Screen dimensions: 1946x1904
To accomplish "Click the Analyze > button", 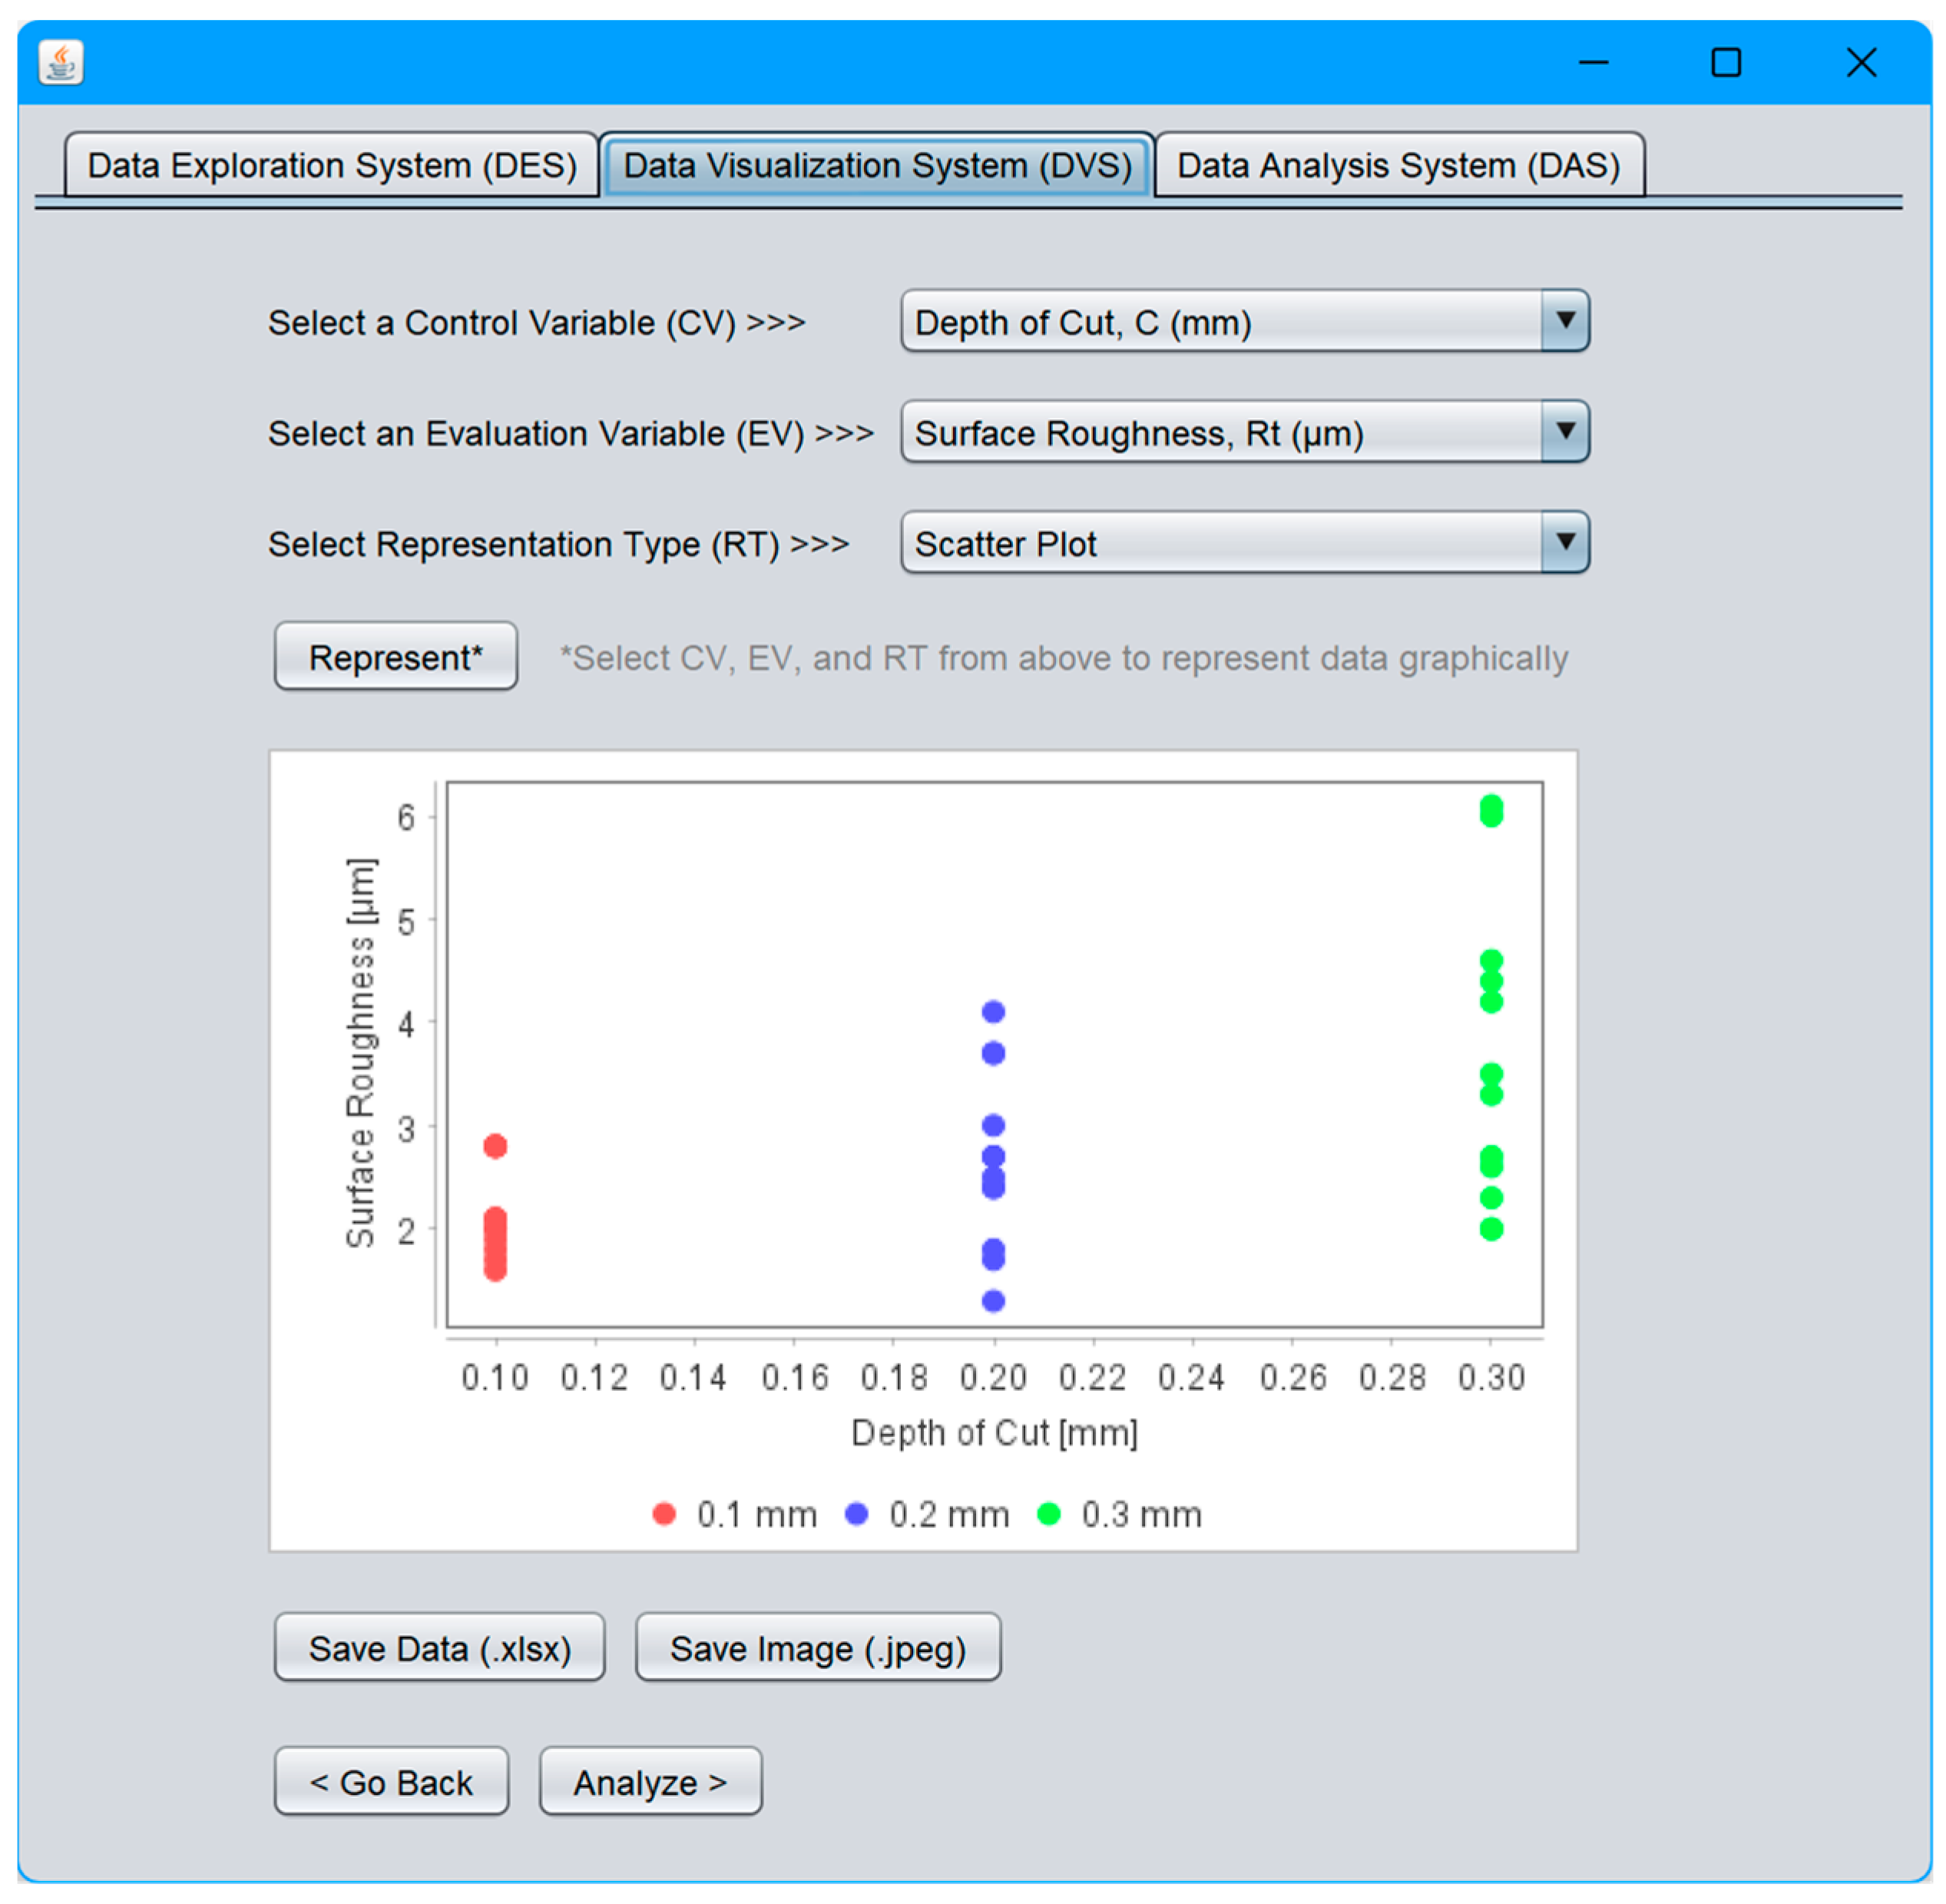I will (650, 1782).
